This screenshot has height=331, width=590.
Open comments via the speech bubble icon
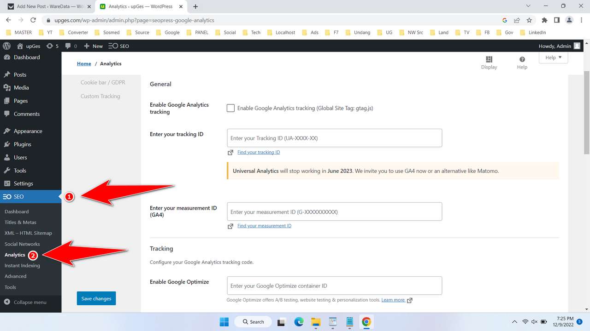(x=67, y=46)
